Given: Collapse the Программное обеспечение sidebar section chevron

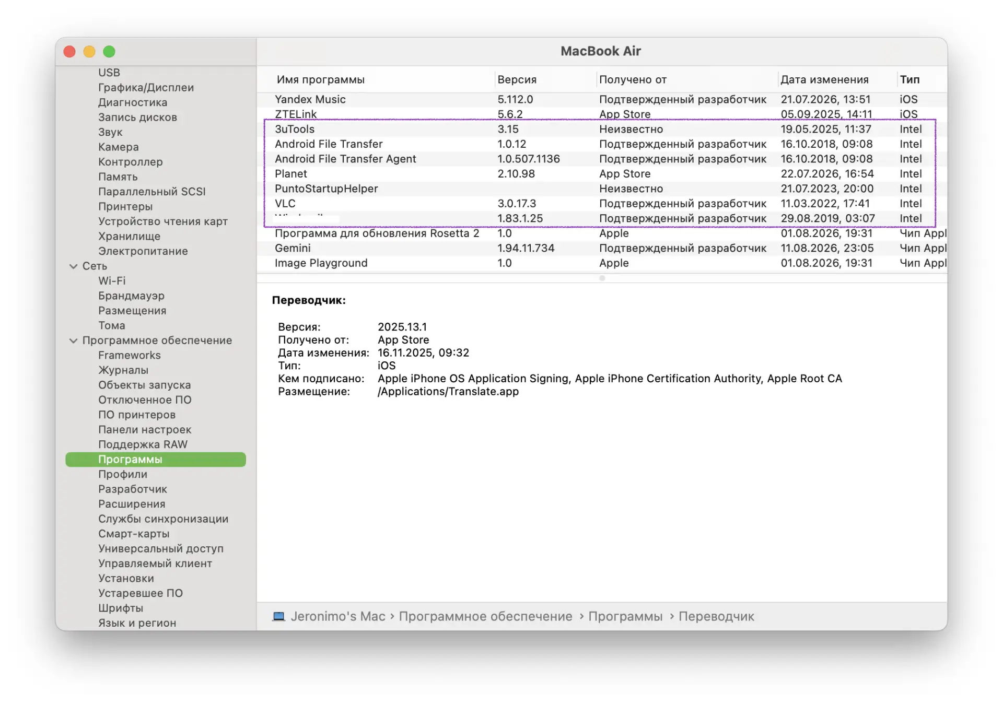Looking at the screenshot, I should [73, 341].
